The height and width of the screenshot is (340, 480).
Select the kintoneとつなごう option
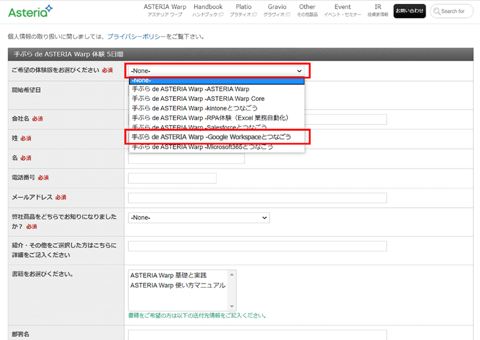pos(217,108)
